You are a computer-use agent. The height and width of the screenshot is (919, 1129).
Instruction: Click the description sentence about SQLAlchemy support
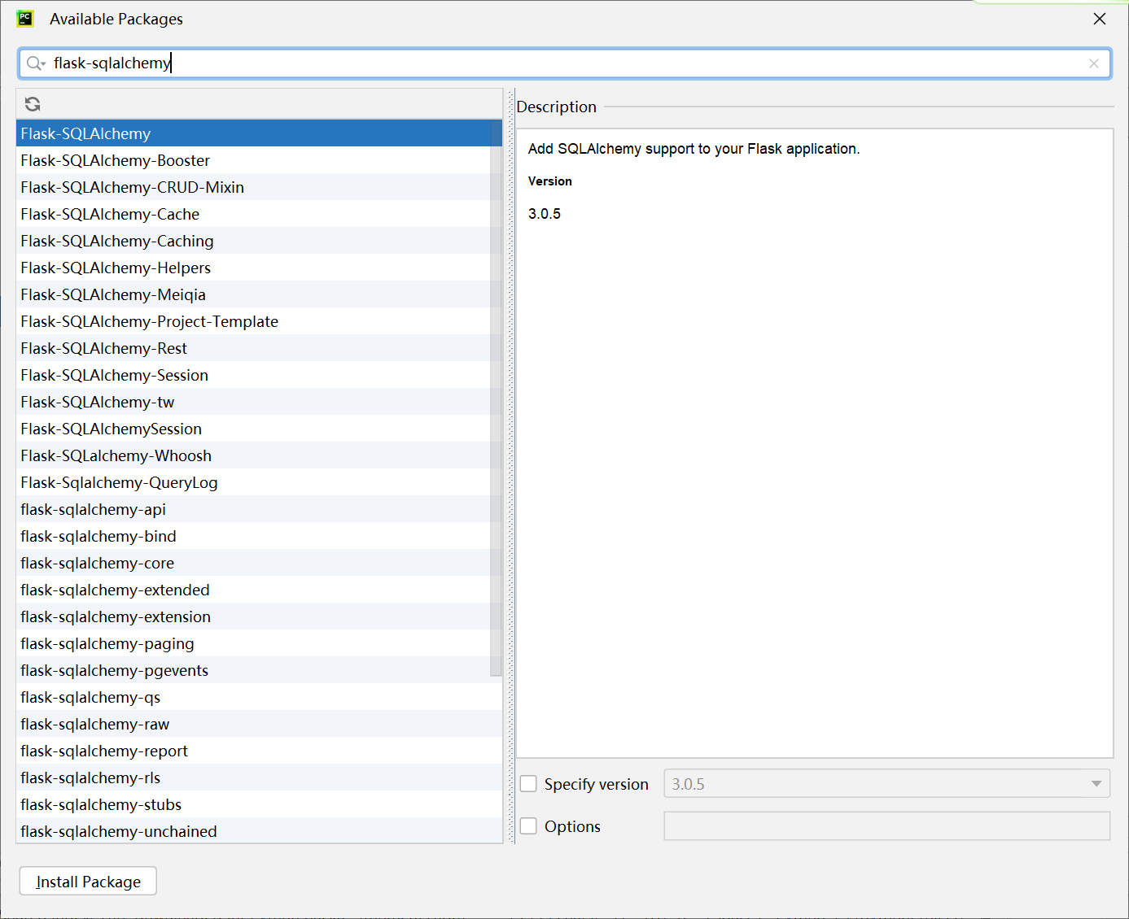(694, 149)
